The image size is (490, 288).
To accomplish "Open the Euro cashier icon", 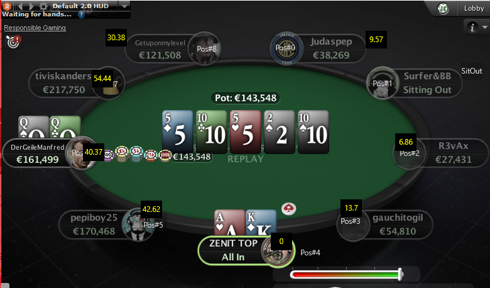I will point(443,9).
